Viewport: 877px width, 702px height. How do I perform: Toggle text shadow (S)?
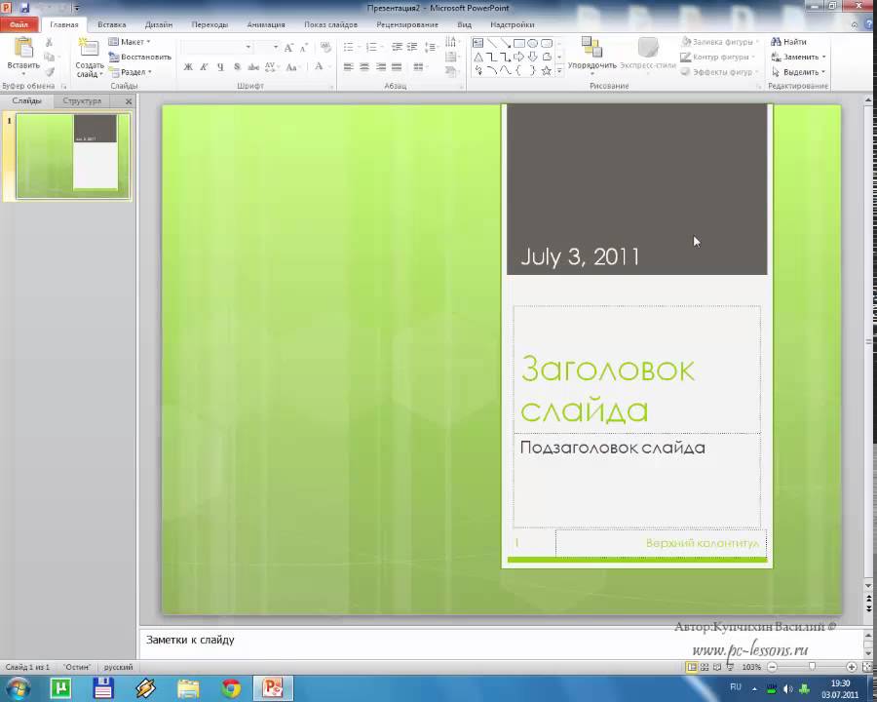coord(237,67)
